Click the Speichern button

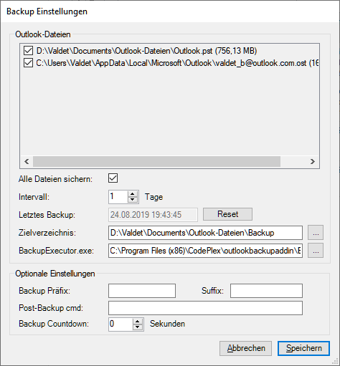[304, 348]
